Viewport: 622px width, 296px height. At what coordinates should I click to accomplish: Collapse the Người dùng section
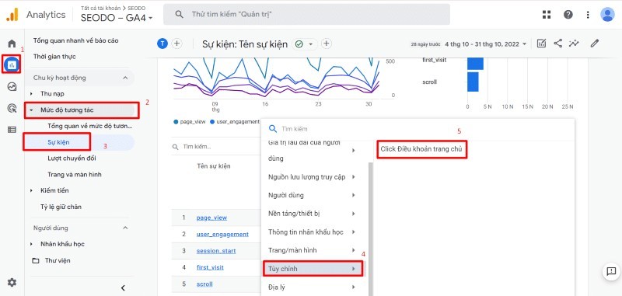point(125,228)
